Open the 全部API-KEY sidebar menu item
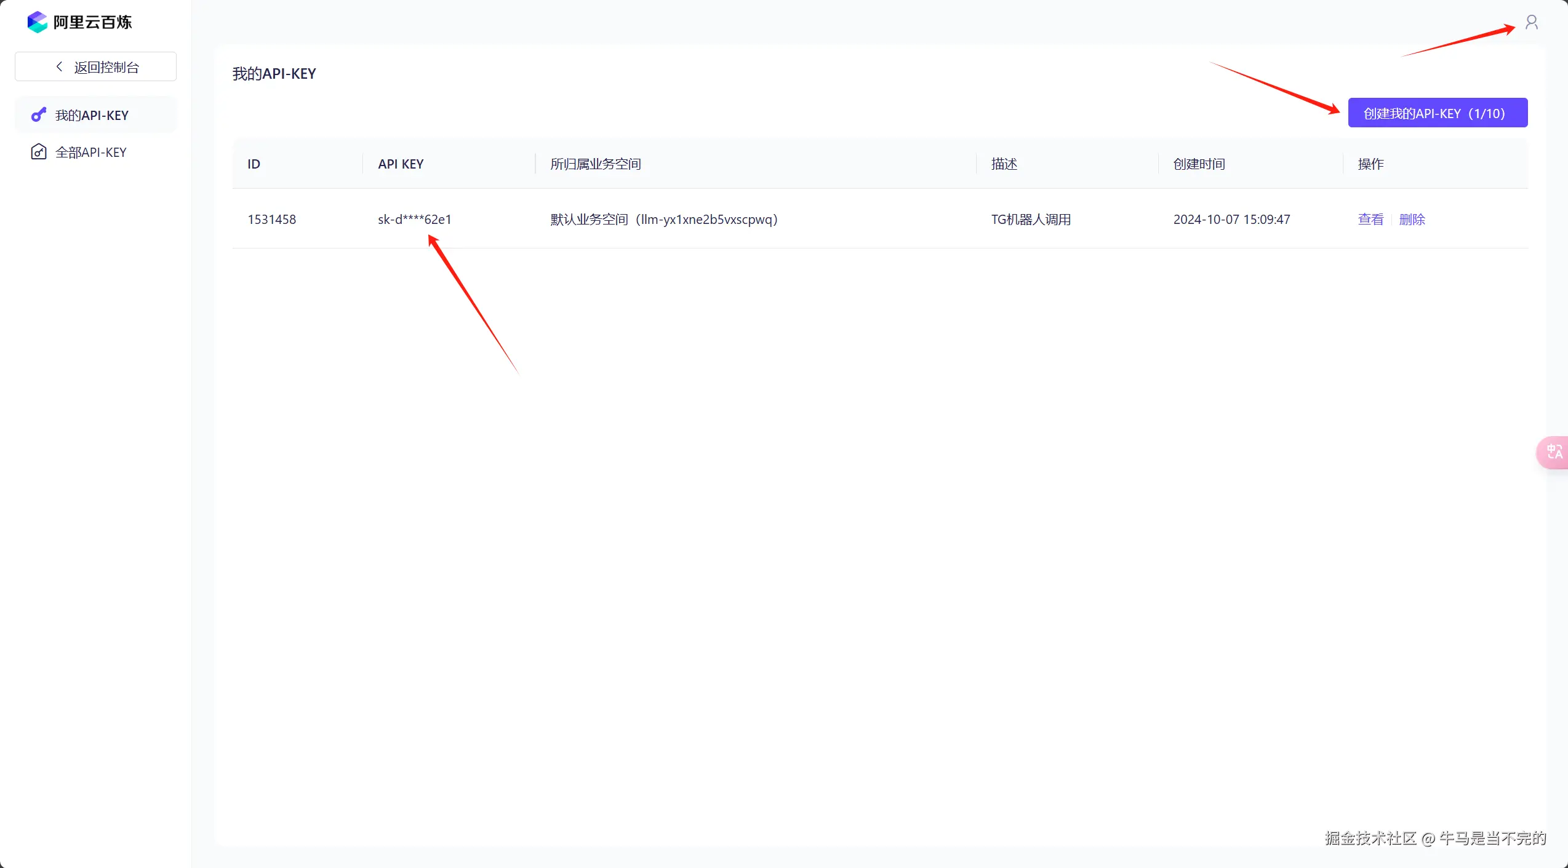Image resolution: width=1568 pixels, height=868 pixels. pyautogui.click(x=91, y=152)
